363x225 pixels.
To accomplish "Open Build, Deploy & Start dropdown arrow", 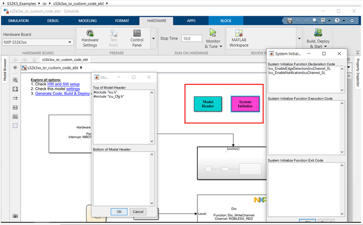I will 326,46.
